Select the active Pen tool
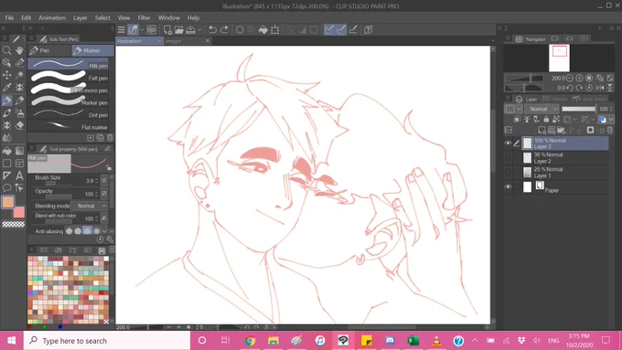Screen dimensions: 622x350 coord(6,101)
